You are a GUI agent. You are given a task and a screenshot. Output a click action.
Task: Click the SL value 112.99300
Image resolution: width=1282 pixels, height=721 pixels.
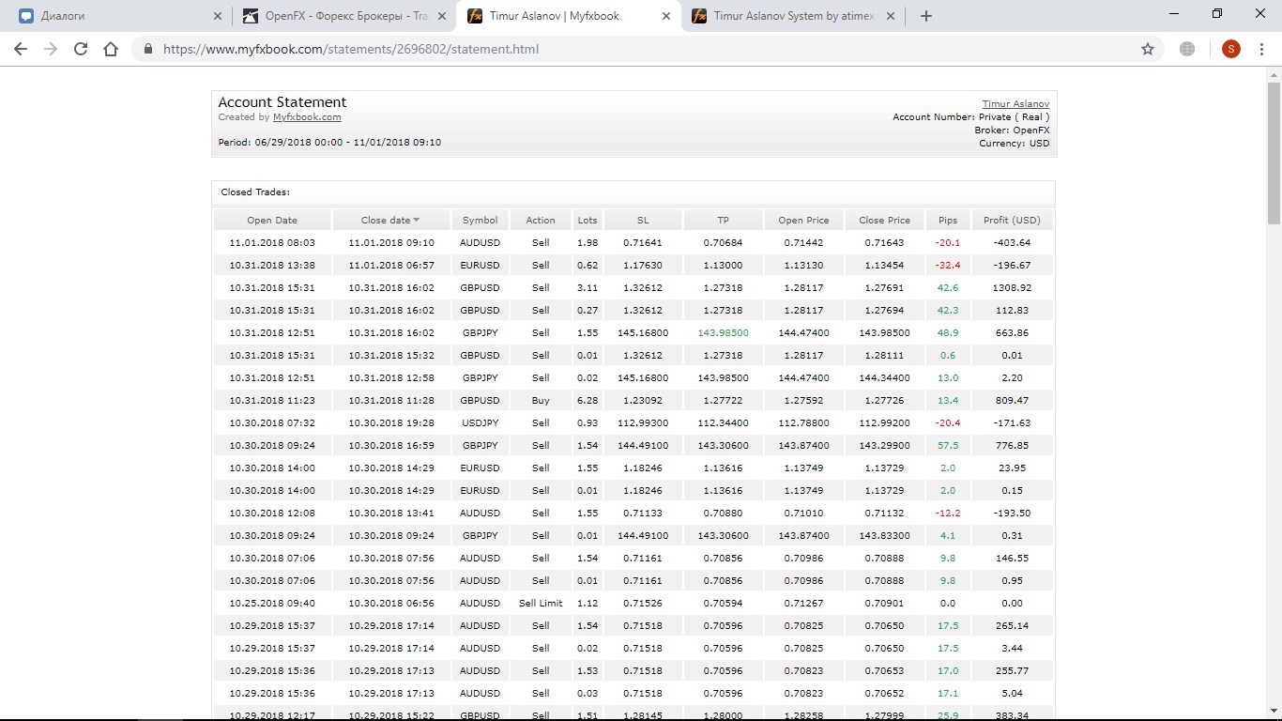click(643, 423)
